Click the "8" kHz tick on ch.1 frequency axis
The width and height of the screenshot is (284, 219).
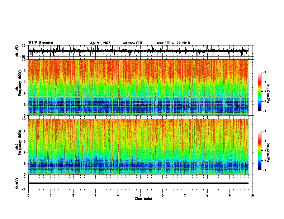[x=25, y=71]
